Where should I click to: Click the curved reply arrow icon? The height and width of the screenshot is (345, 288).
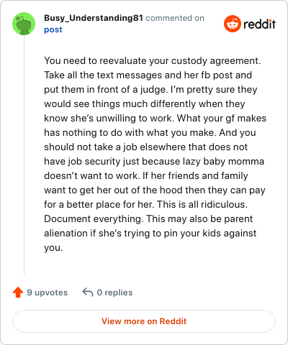pyautogui.click(x=88, y=293)
